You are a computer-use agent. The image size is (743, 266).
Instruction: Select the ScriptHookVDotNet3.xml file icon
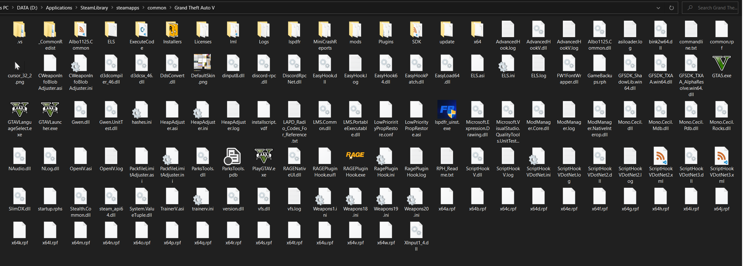tap(722, 156)
